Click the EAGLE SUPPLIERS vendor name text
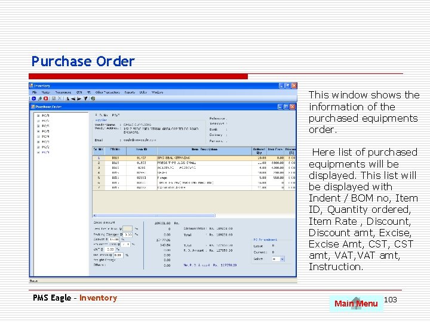Viewport: 430px width, 322px height. (137, 125)
